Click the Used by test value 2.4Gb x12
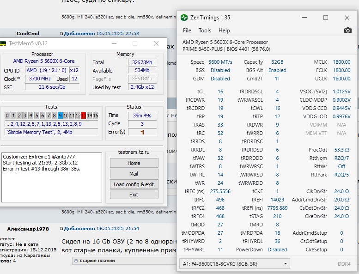 pos(142,87)
